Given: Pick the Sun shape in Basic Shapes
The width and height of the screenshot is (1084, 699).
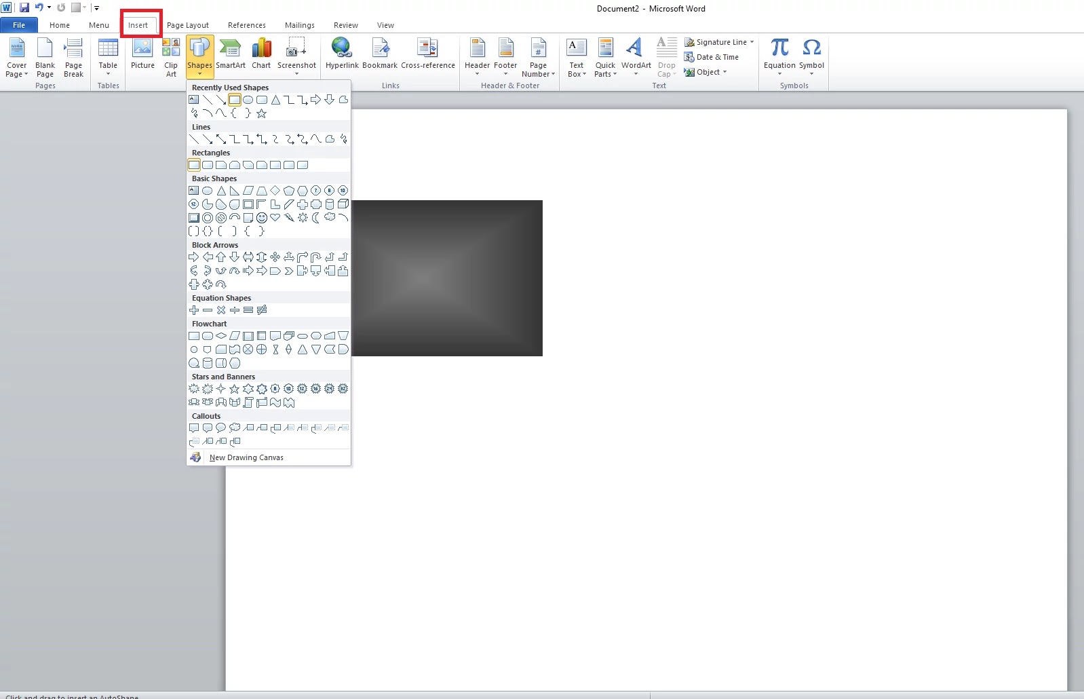Looking at the screenshot, I should [x=303, y=218].
